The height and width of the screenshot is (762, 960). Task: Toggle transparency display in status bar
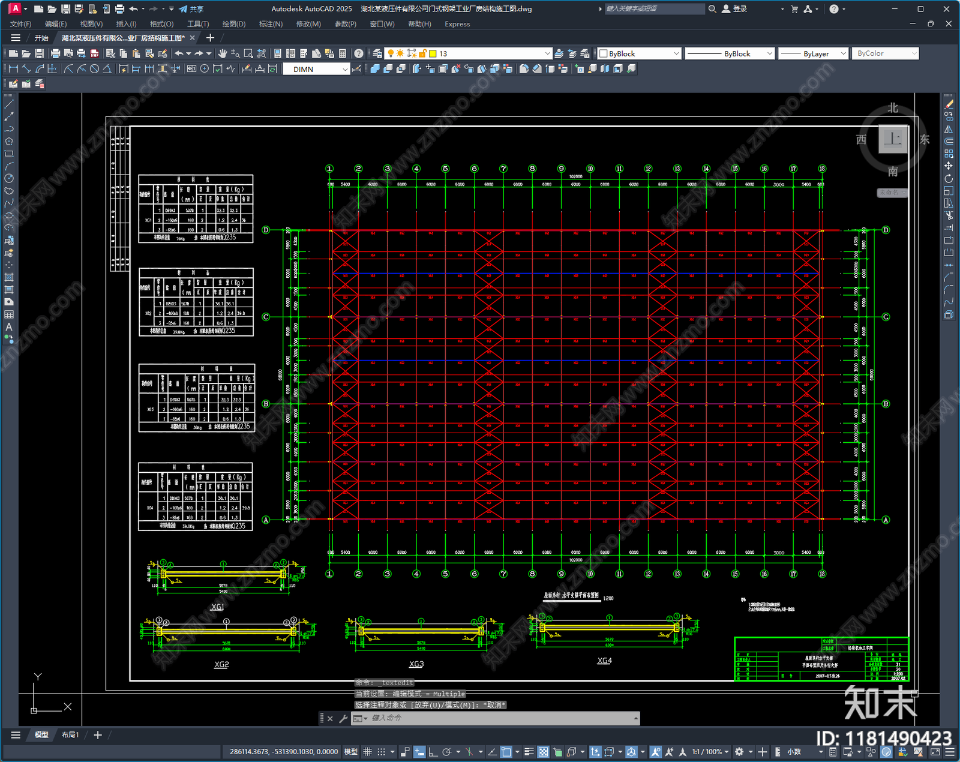pos(543,752)
